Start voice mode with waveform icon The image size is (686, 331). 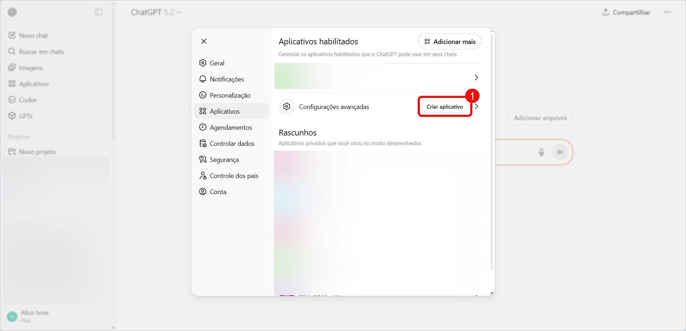560,152
